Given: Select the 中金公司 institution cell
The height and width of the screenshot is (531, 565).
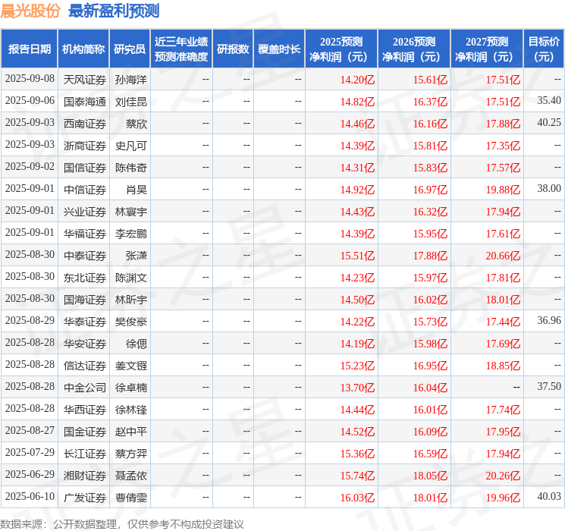Looking at the screenshot, I should click(85, 388).
